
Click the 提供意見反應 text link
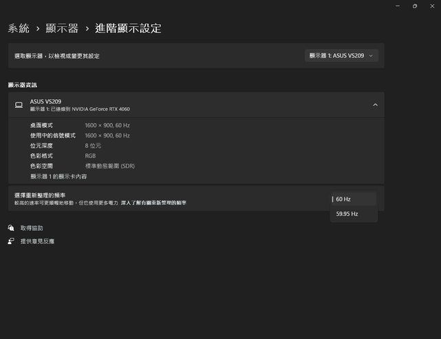(x=37, y=241)
